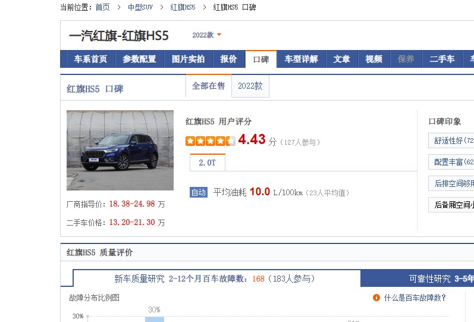Switch to the 参数配置 tab
Image resolution: width=474 pixels, height=322 pixels.
coord(139,59)
